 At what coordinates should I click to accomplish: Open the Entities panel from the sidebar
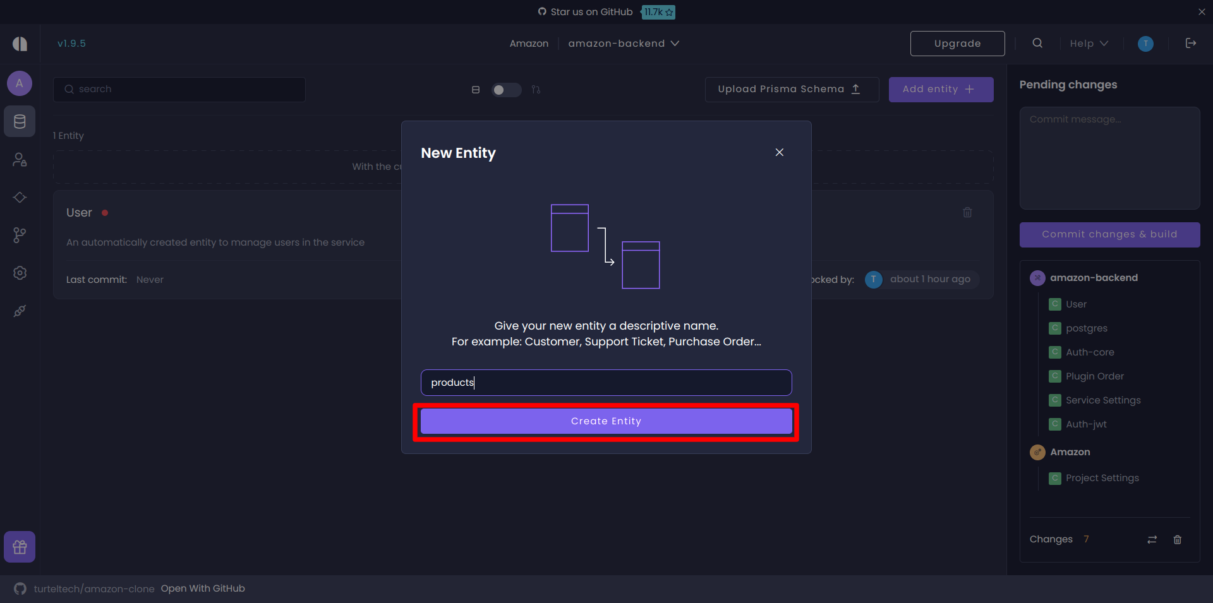[x=20, y=121]
